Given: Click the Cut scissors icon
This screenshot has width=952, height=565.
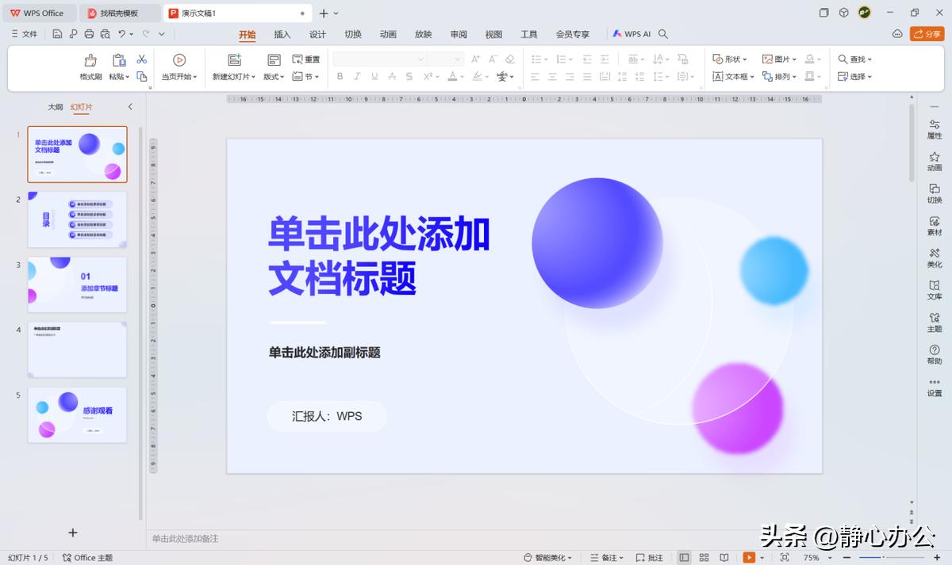Looking at the screenshot, I should click(142, 59).
